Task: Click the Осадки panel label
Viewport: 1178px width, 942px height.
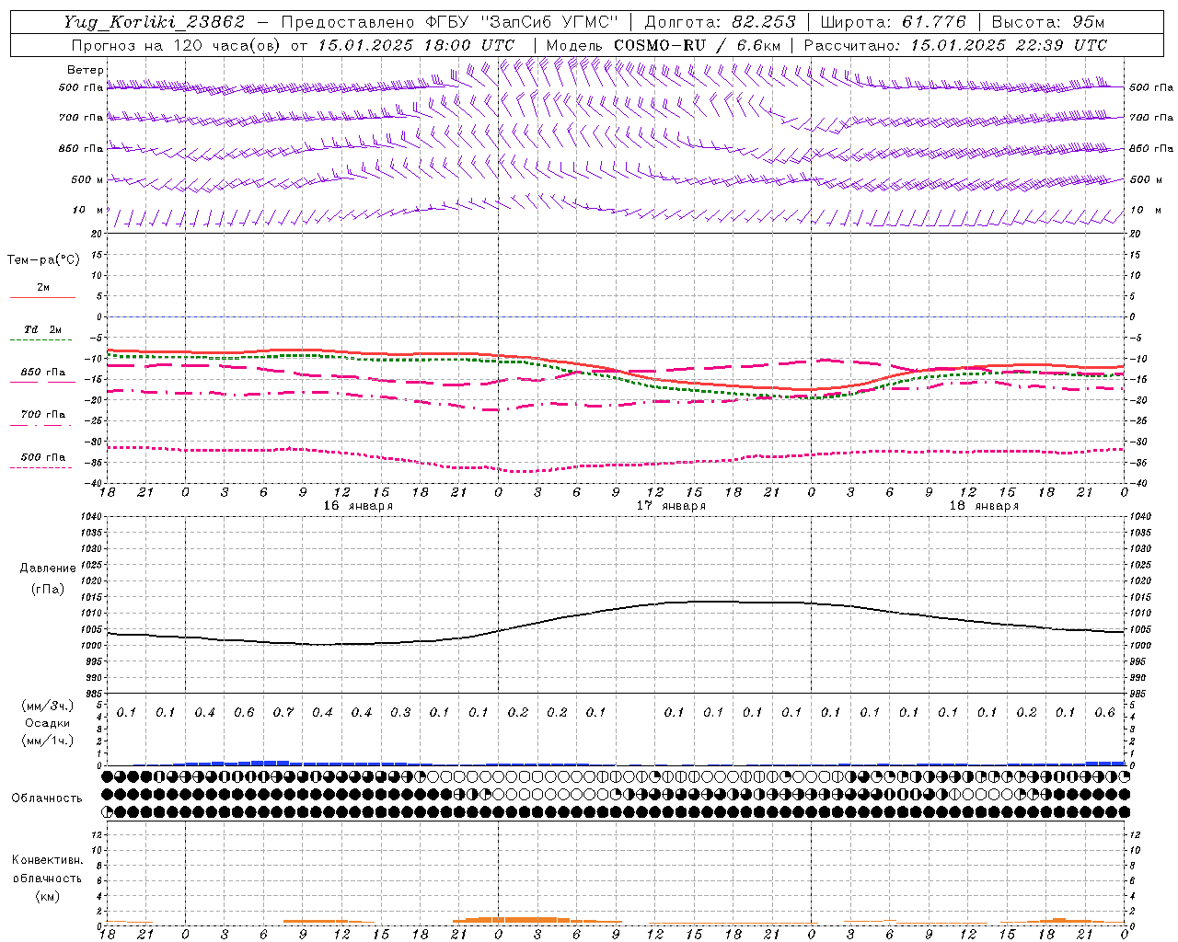Action: 48,723
